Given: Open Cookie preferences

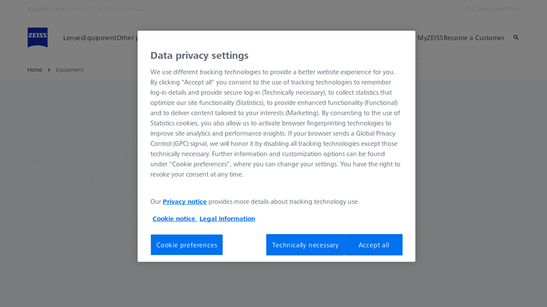Looking at the screenshot, I should click(x=187, y=245).
